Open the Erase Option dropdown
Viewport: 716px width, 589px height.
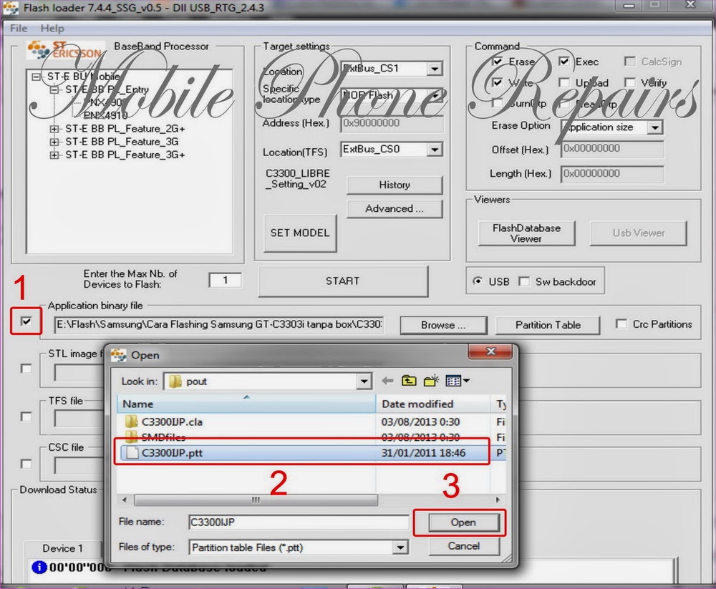pos(655,127)
